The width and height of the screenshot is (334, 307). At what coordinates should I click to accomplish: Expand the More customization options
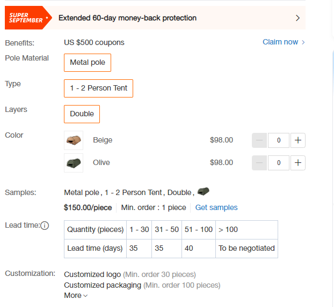pos(76,295)
